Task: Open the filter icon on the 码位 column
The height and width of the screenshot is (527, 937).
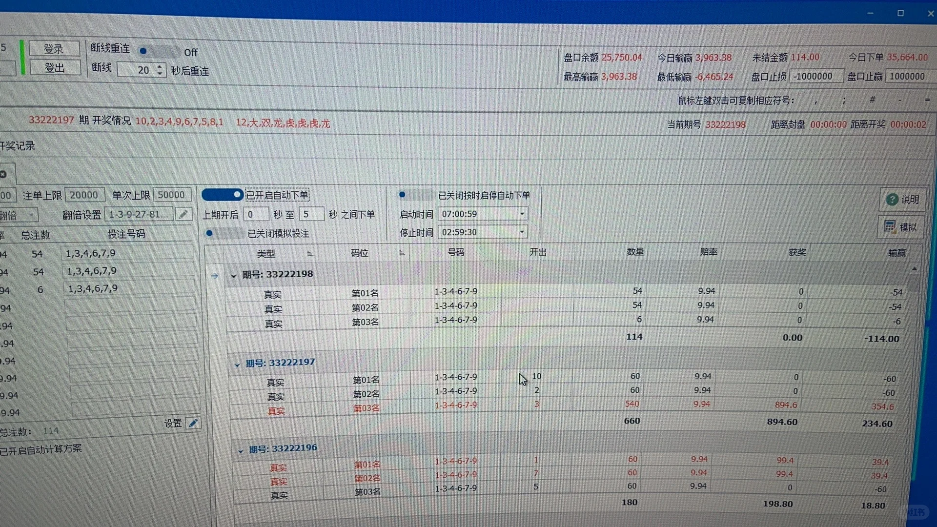Action: pyautogui.click(x=402, y=253)
